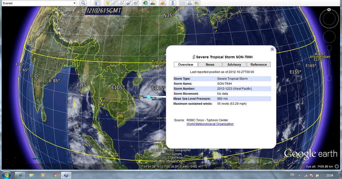Toggle the sidebar panel icon

[x=98, y=3]
